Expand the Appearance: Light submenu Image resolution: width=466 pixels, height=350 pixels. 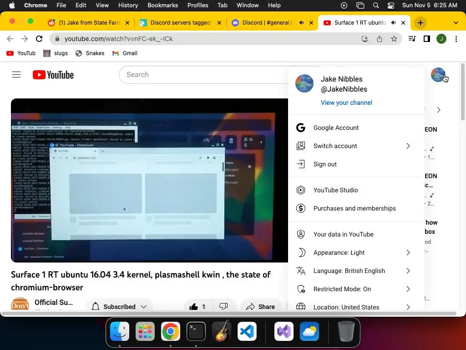[x=408, y=252]
